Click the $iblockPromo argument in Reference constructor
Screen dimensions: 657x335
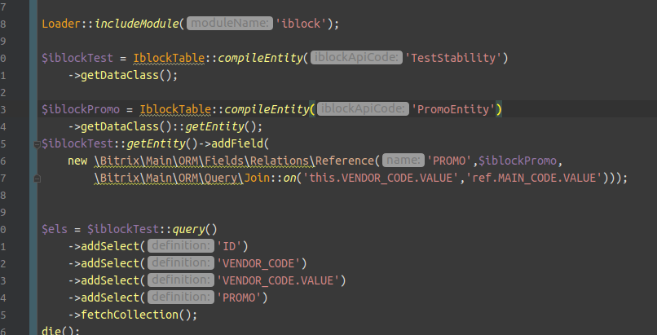point(518,161)
